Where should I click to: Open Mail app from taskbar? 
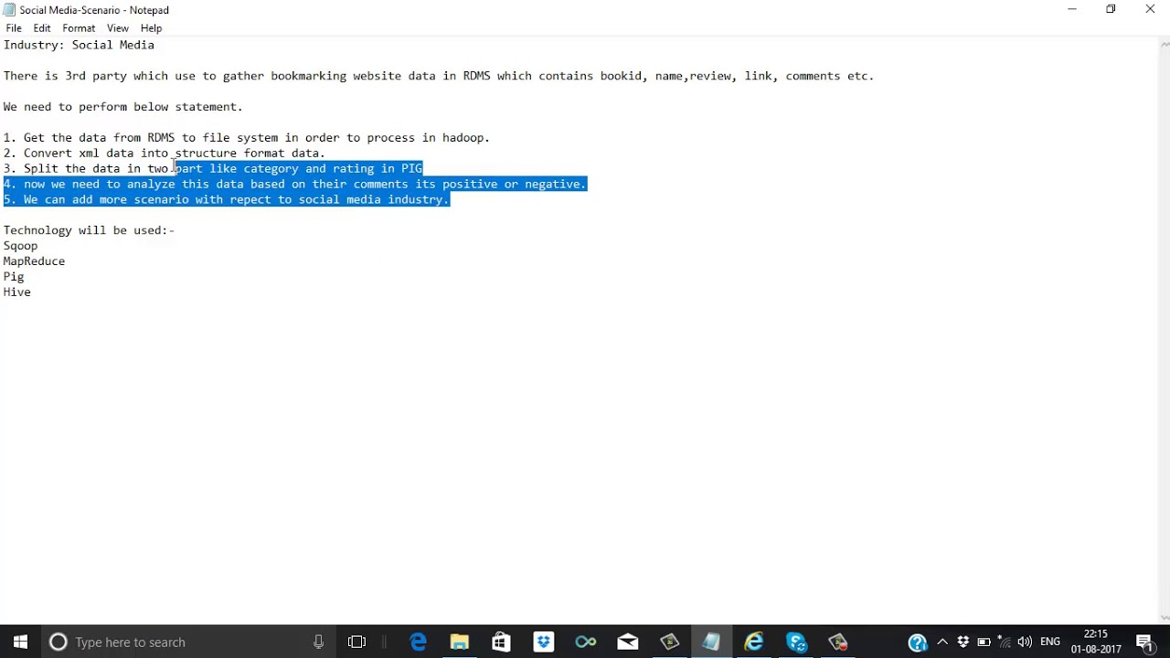(x=628, y=642)
